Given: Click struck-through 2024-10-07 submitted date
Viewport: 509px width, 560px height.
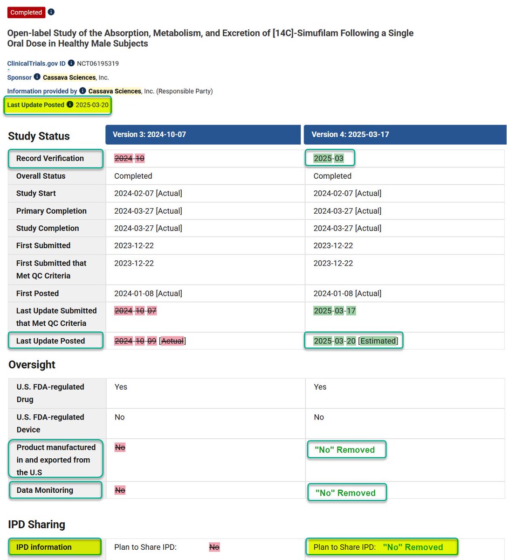Looking at the screenshot, I should [136, 311].
